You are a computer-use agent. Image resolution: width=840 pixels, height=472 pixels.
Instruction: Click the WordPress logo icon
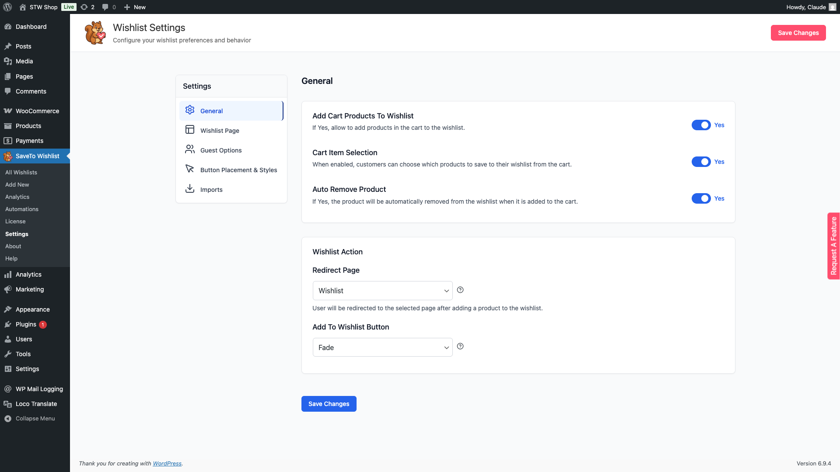[7, 7]
